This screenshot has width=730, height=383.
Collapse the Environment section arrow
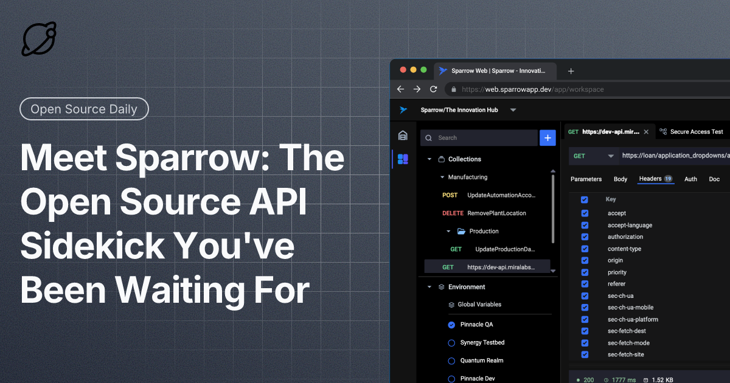point(429,287)
